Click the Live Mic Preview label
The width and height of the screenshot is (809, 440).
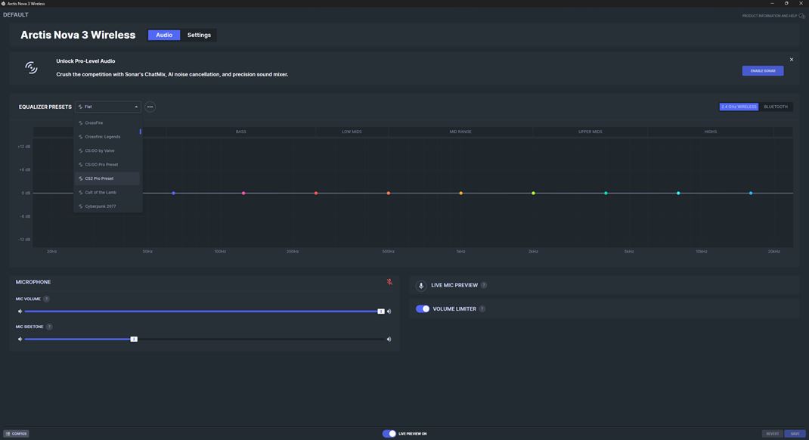click(454, 285)
